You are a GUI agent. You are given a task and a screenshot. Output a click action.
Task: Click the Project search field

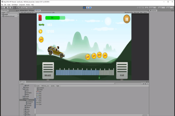point(128,84)
